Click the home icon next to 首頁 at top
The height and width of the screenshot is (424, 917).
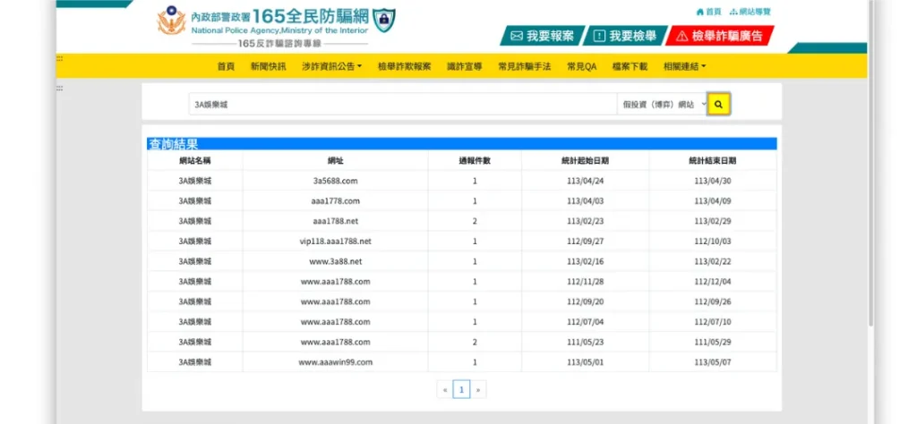pos(699,12)
